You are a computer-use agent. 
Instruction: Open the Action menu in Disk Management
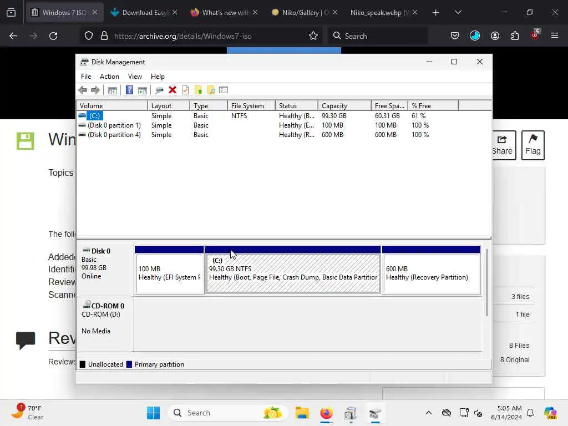(x=109, y=77)
